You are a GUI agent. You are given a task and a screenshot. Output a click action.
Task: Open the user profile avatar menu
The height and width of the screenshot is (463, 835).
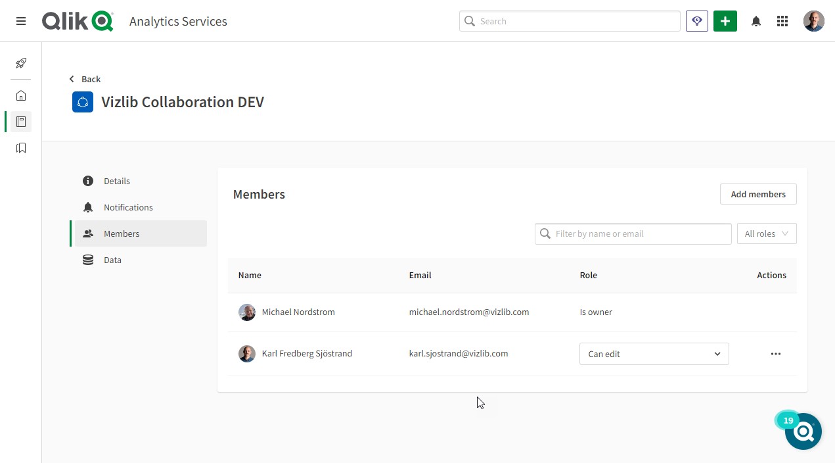(814, 21)
